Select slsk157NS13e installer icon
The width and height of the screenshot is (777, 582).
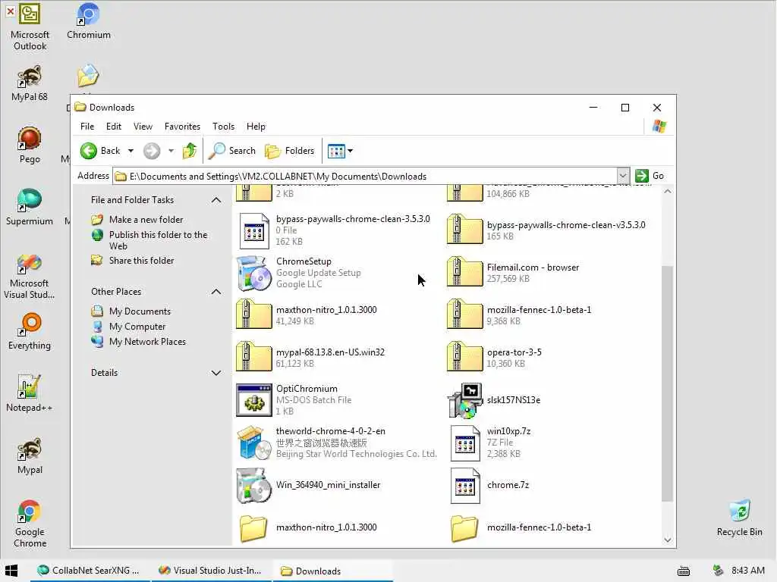(x=465, y=400)
